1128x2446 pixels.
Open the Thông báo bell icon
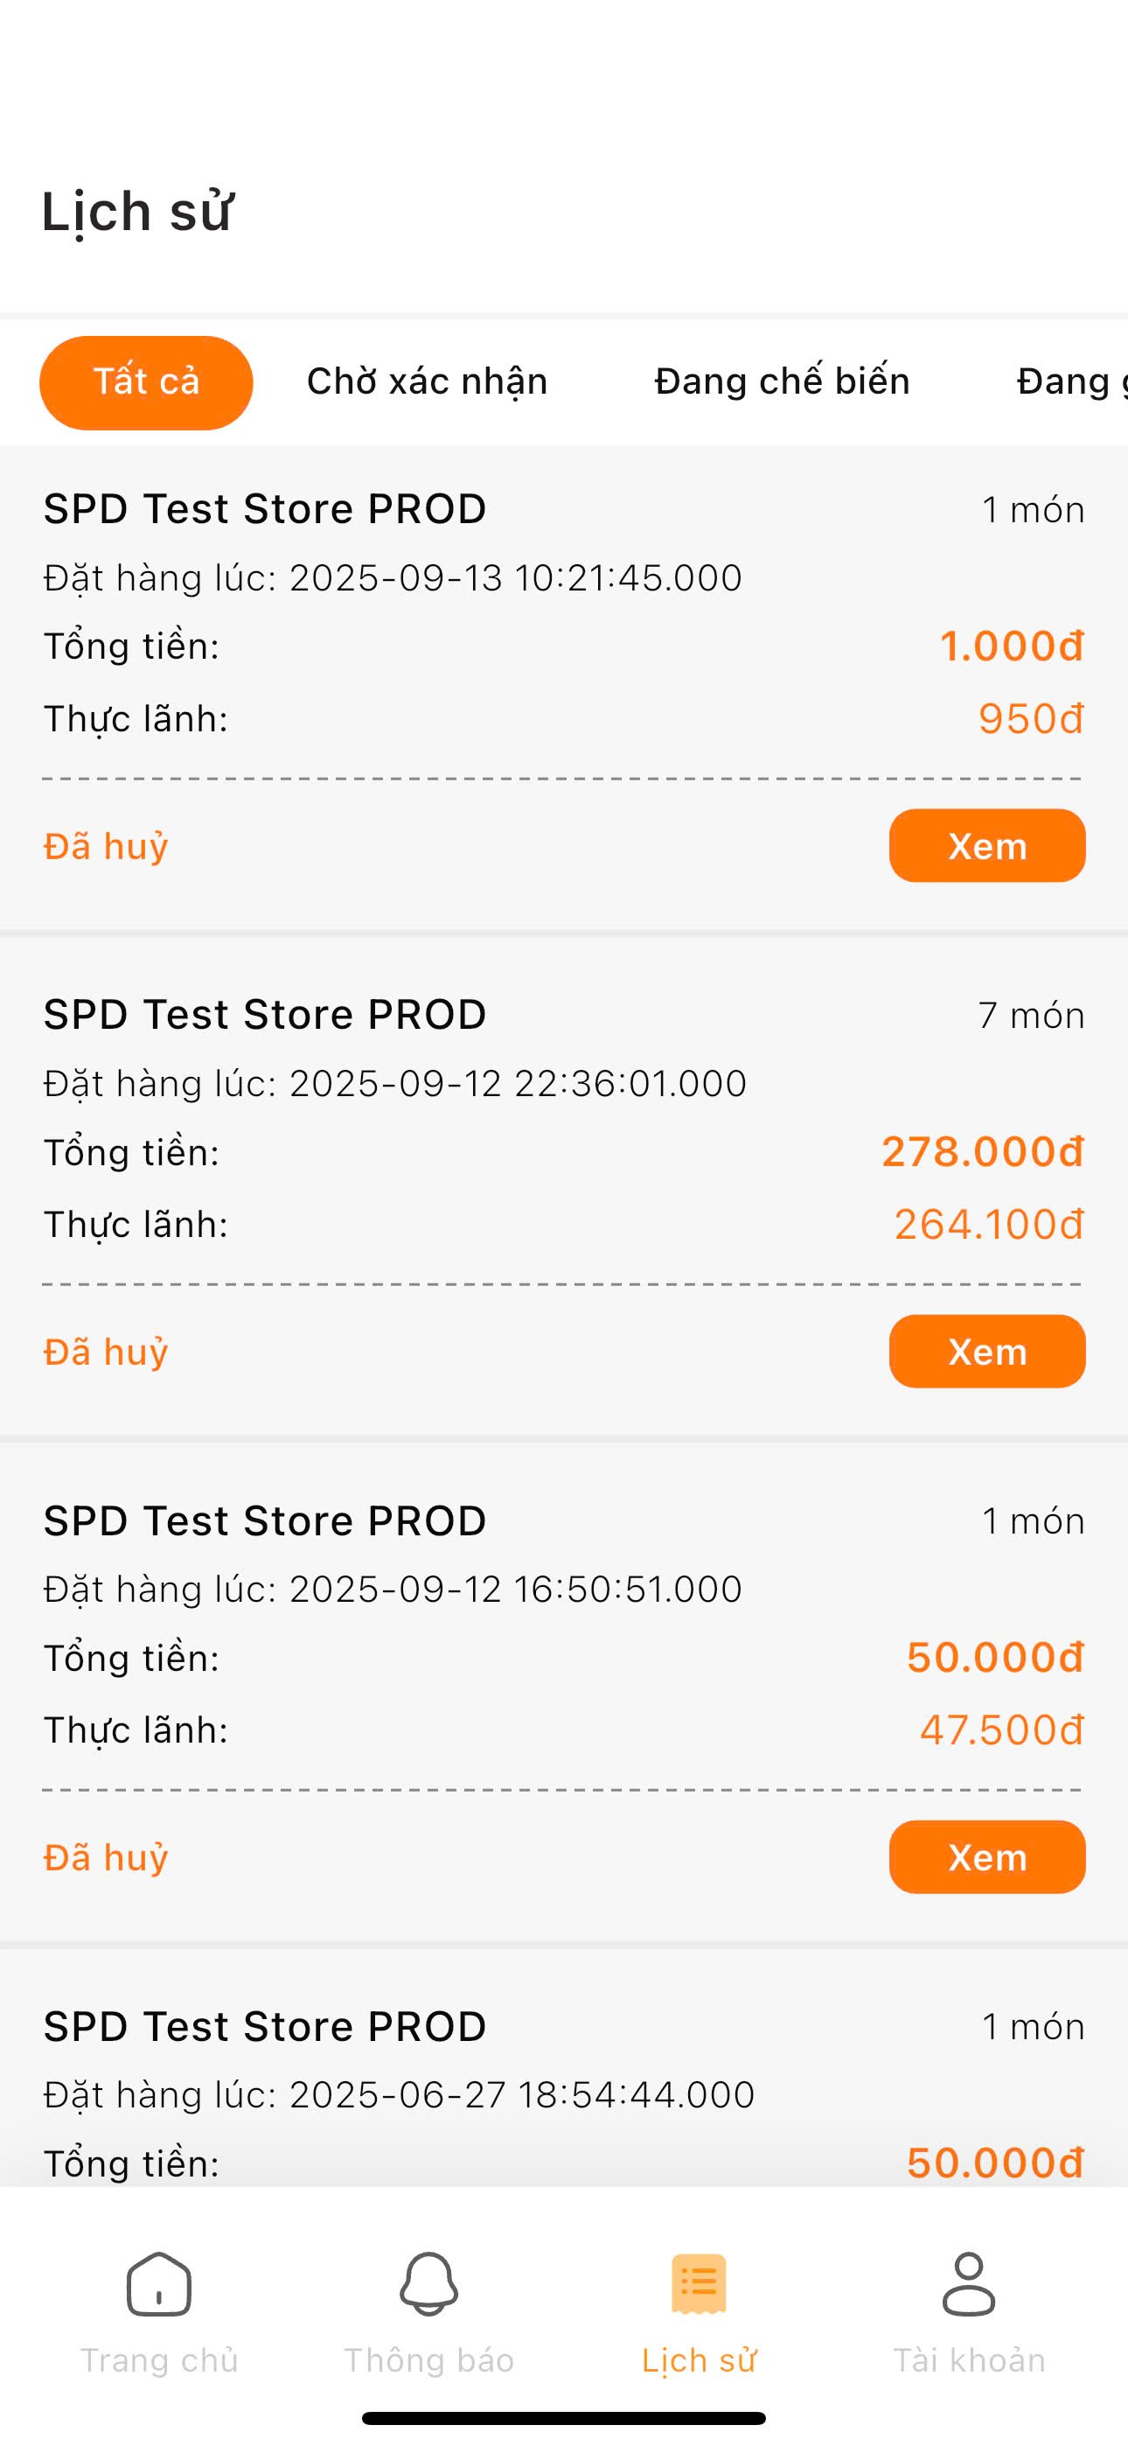428,2284
